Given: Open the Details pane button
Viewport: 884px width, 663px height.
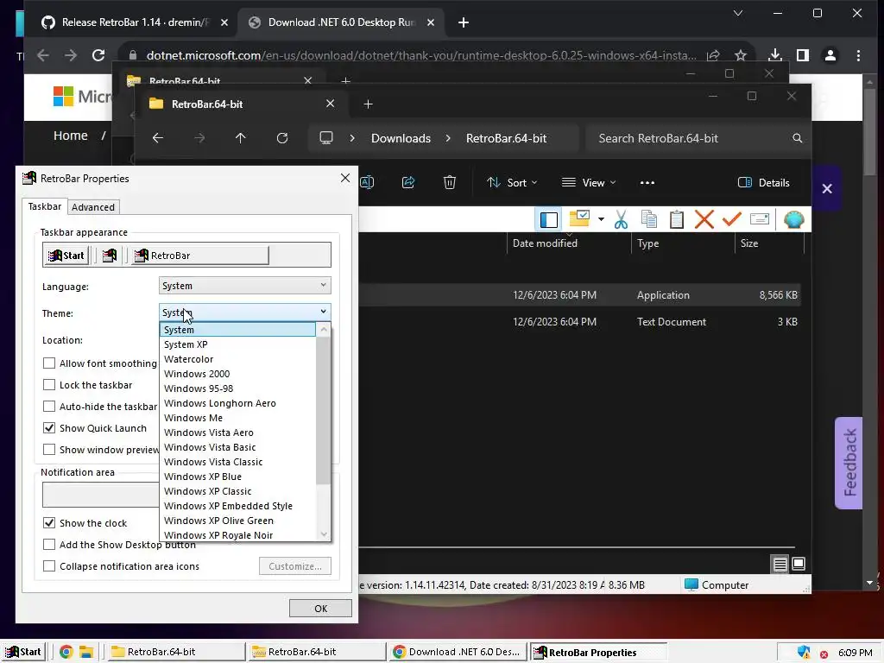Looking at the screenshot, I should click(764, 183).
